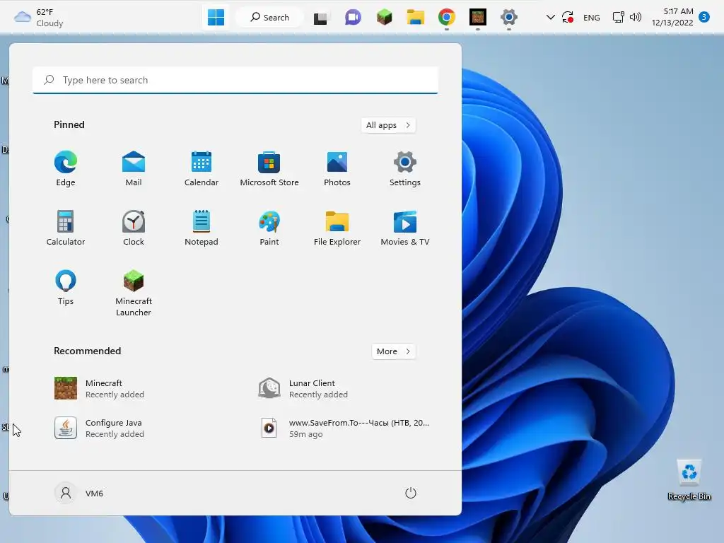This screenshot has width=724, height=543.
Task: Open the Tips app
Action: 66,287
